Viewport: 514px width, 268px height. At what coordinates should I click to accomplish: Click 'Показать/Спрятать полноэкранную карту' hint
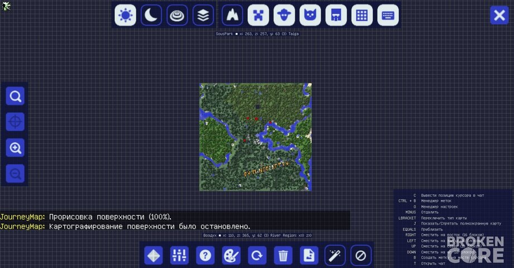(x=461, y=223)
